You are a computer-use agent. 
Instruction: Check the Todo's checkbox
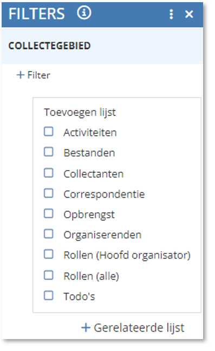point(49,296)
